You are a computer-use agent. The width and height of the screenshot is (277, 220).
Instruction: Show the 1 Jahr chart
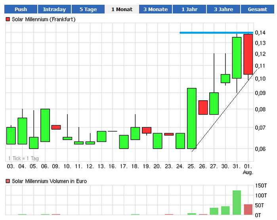click(189, 9)
